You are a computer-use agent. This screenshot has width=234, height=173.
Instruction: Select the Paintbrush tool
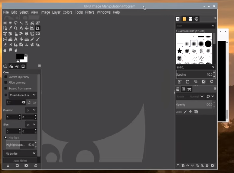pyautogui.click(x=37, y=39)
